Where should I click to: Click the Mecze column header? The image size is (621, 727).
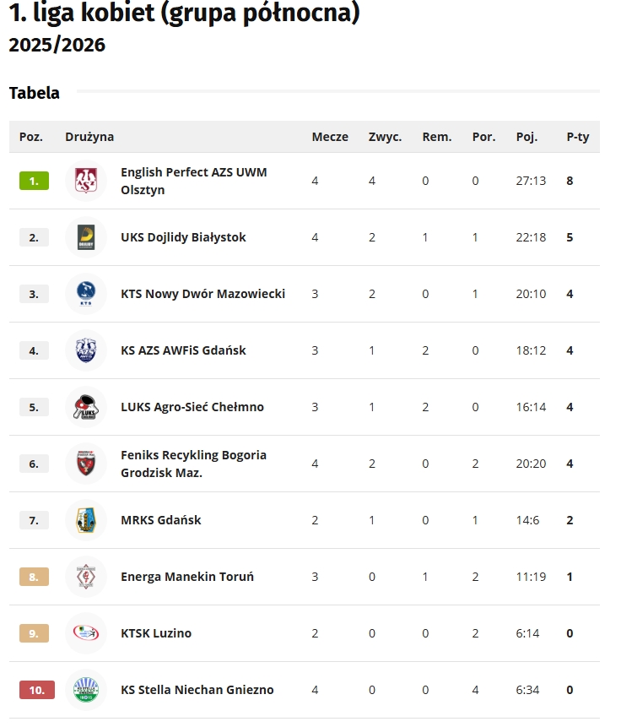pos(330,137)
